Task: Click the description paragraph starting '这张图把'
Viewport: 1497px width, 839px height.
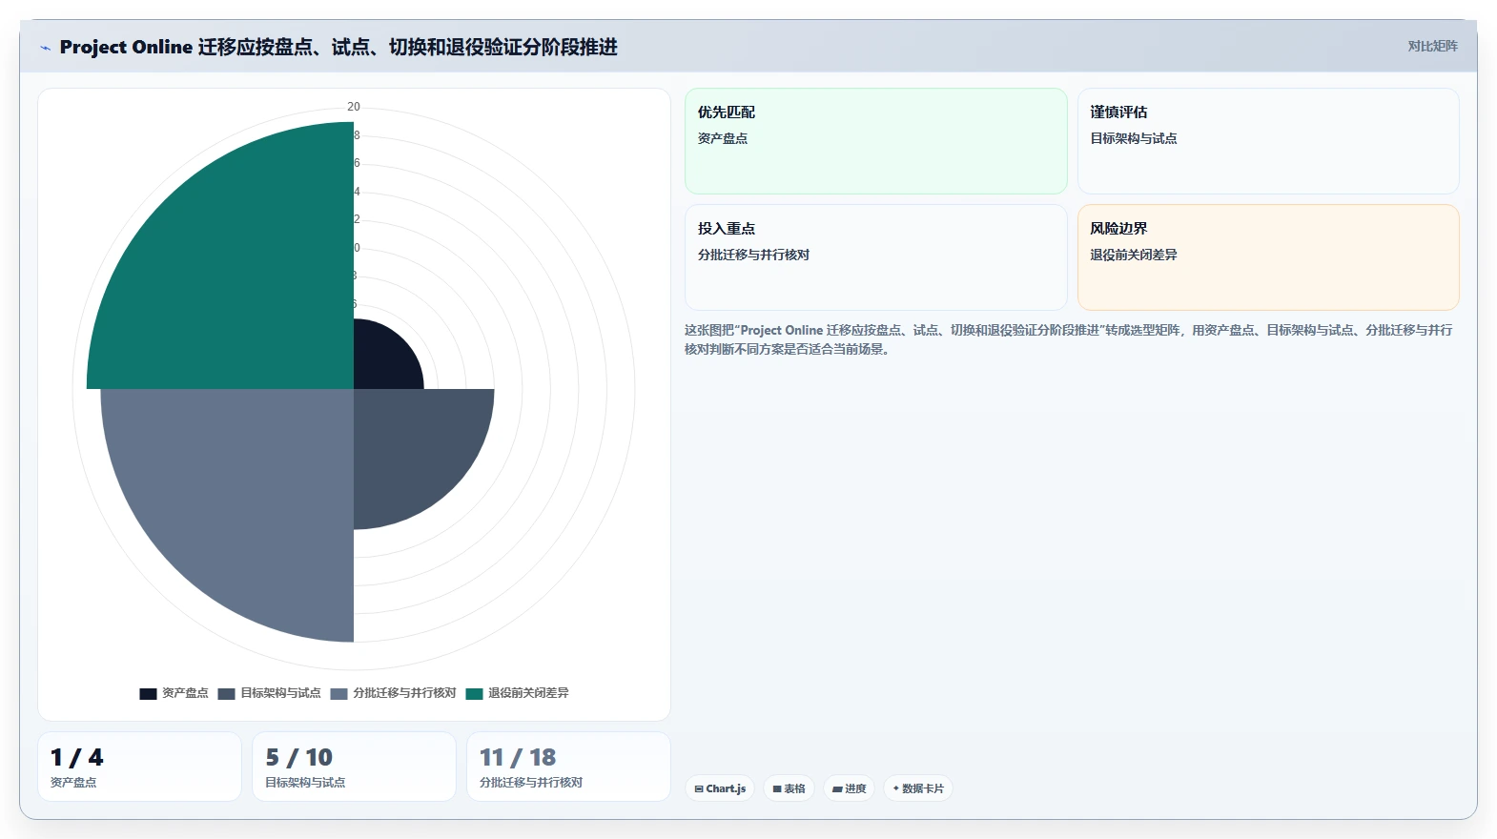Action: click(x=1068, y=339)
